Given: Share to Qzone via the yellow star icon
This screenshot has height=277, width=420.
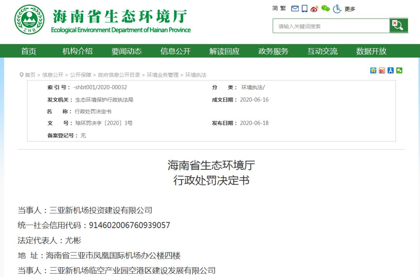Looking at the screenshot, I should [x=373, y=70].
